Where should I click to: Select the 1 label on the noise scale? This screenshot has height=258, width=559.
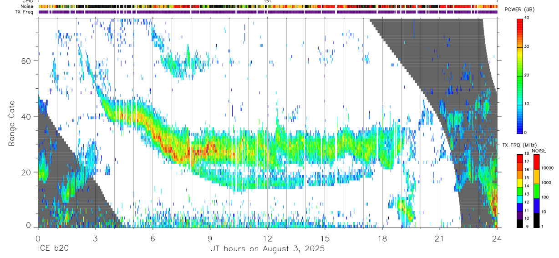[x=542, y=226]
